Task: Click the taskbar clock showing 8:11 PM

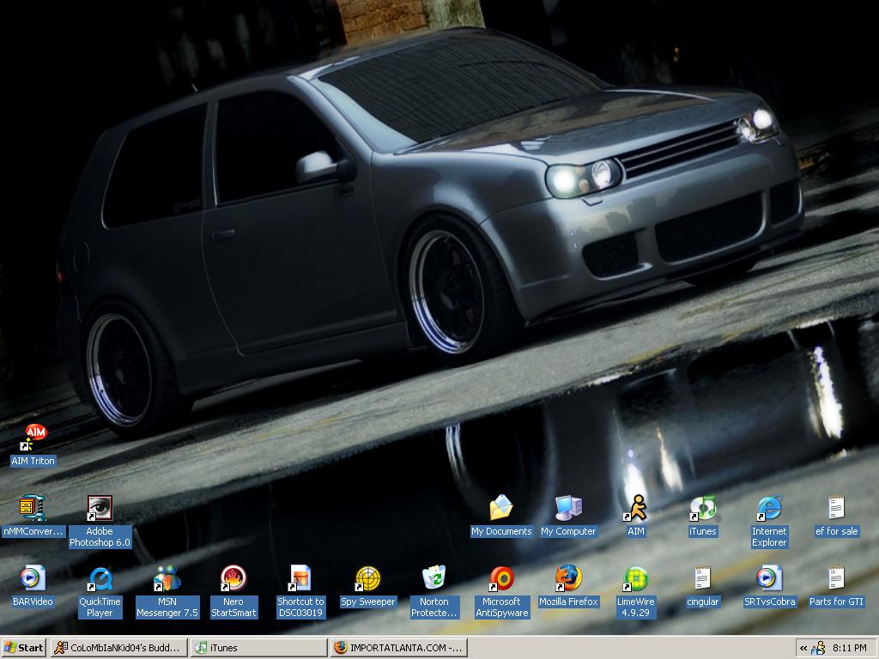Action: (x=849, y=648)
